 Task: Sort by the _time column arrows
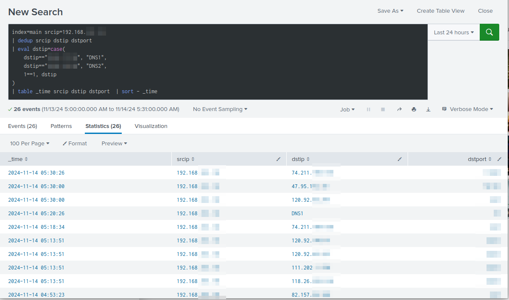[26, 159]
